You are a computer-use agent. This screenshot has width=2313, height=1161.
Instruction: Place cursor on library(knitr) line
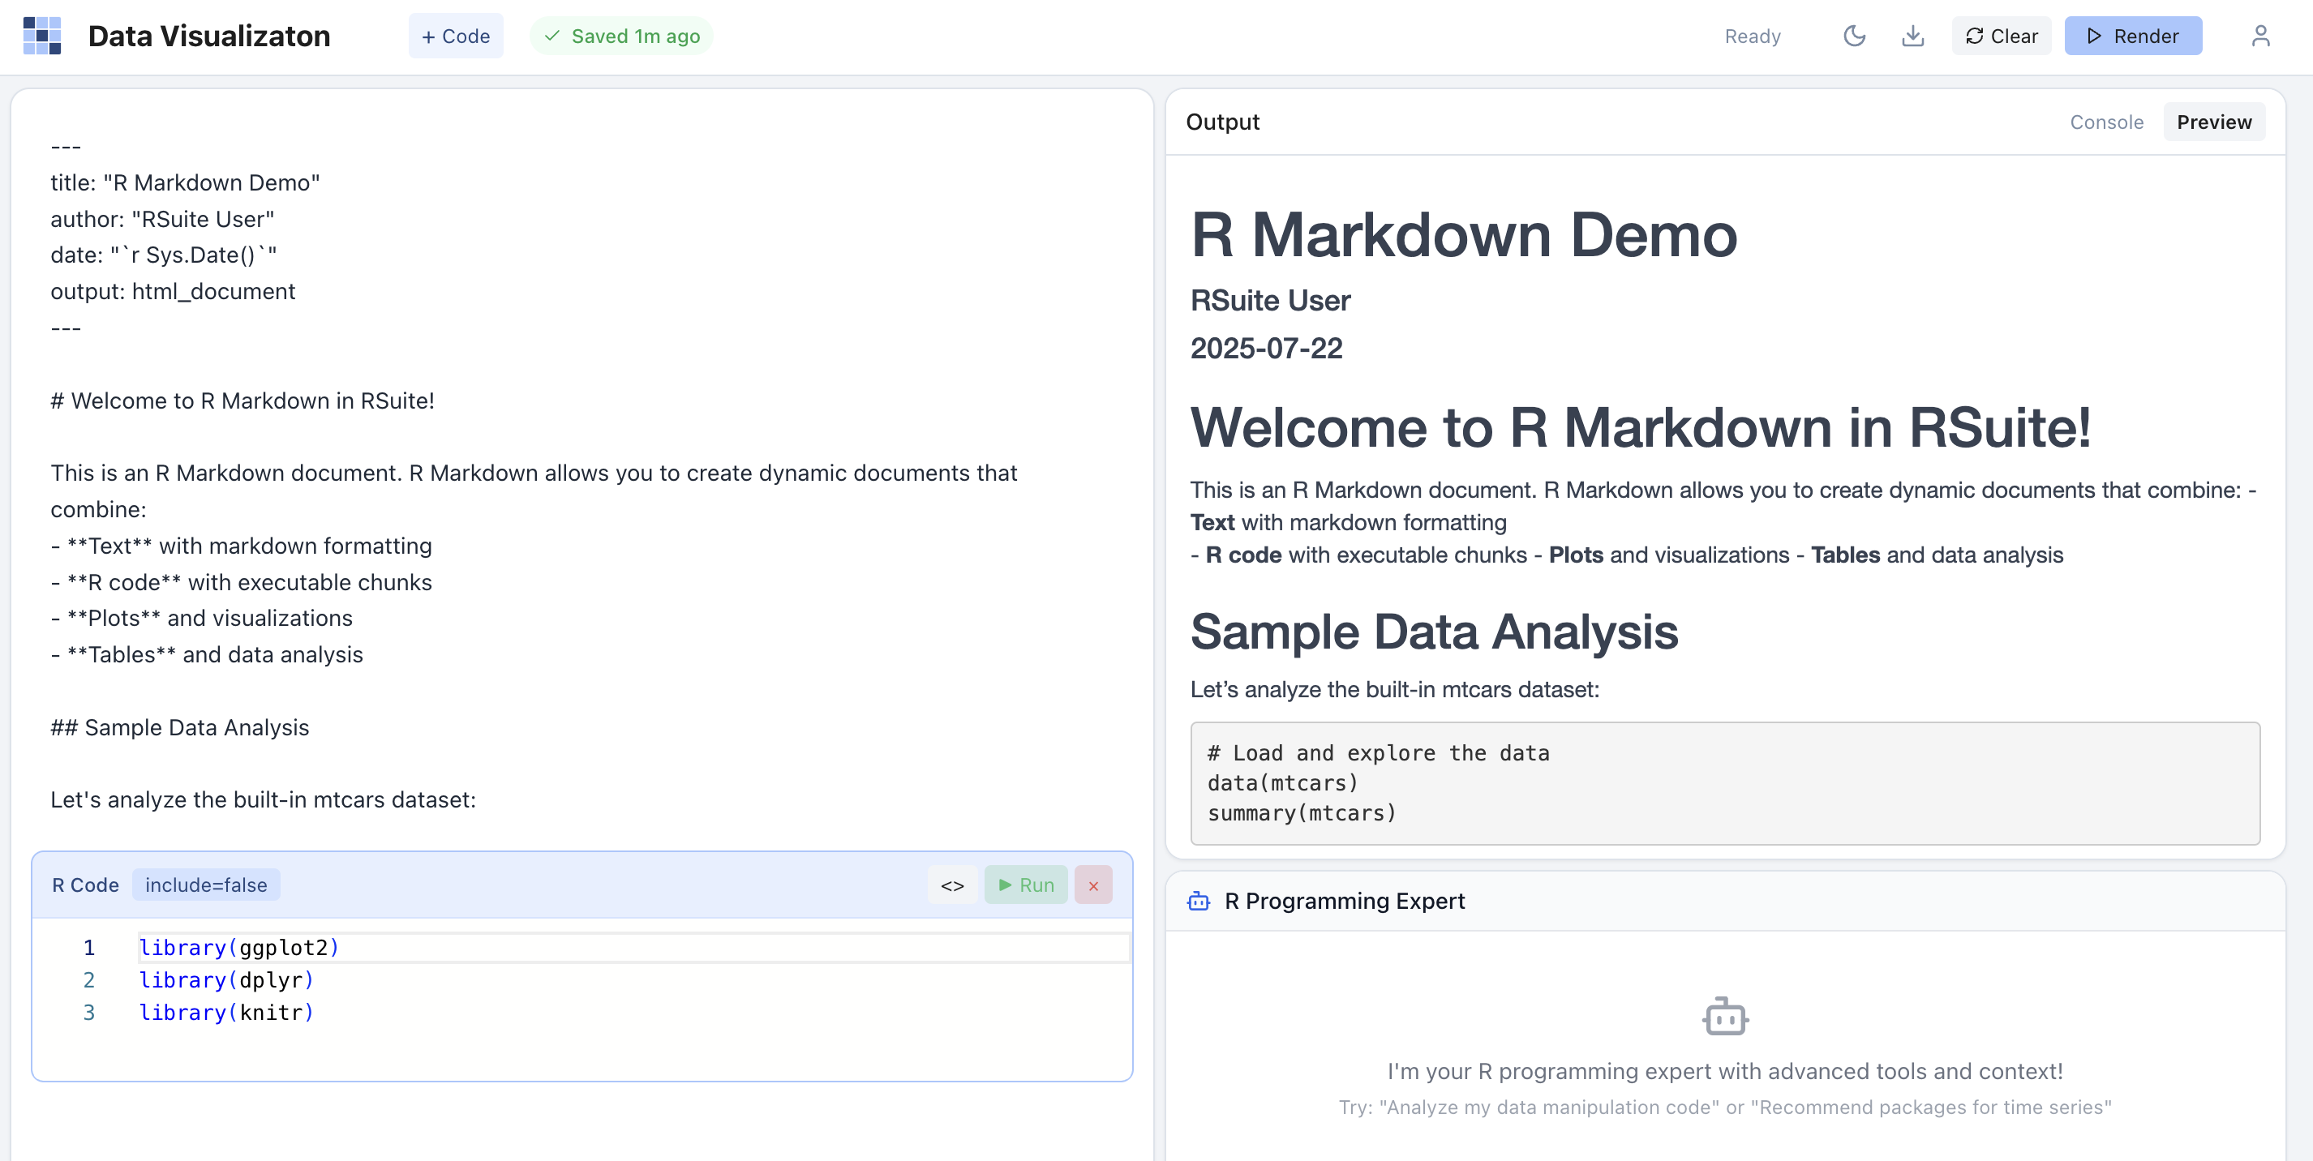coord(226,1012)
